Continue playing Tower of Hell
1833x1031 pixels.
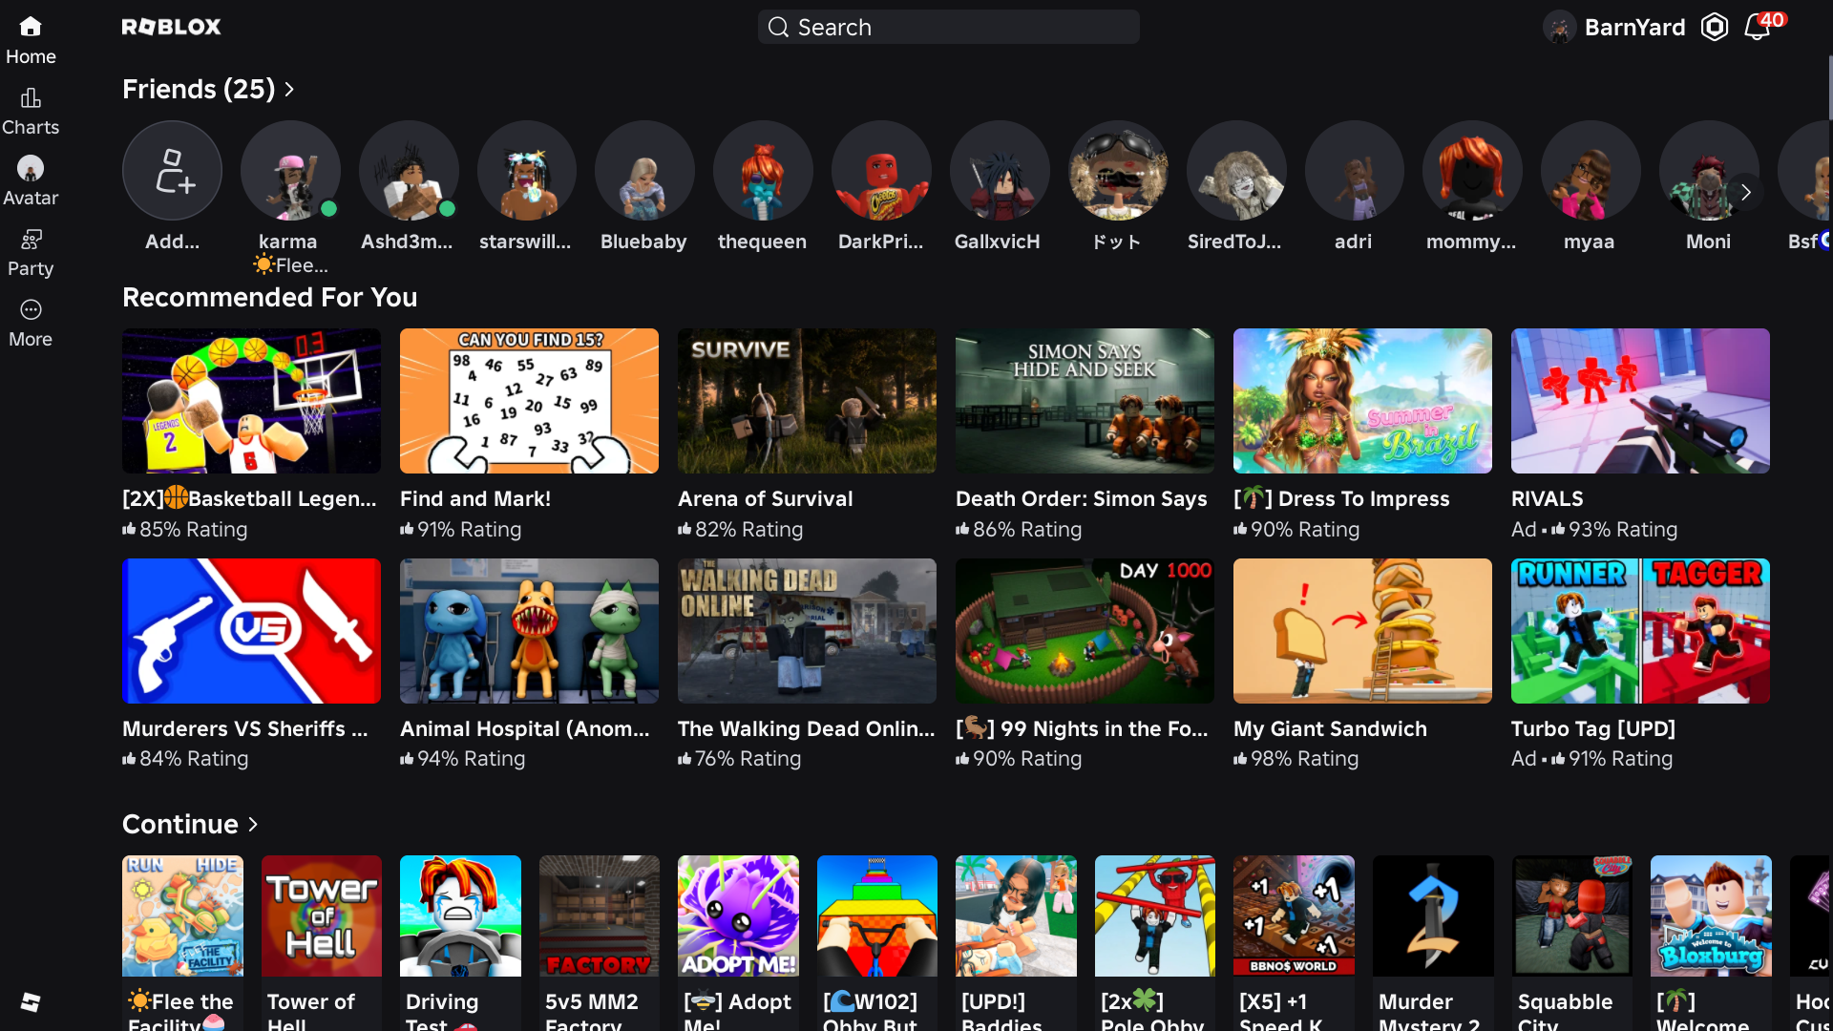(322, 915)
